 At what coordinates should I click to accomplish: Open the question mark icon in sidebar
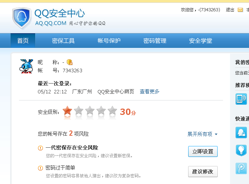(241, 168)
